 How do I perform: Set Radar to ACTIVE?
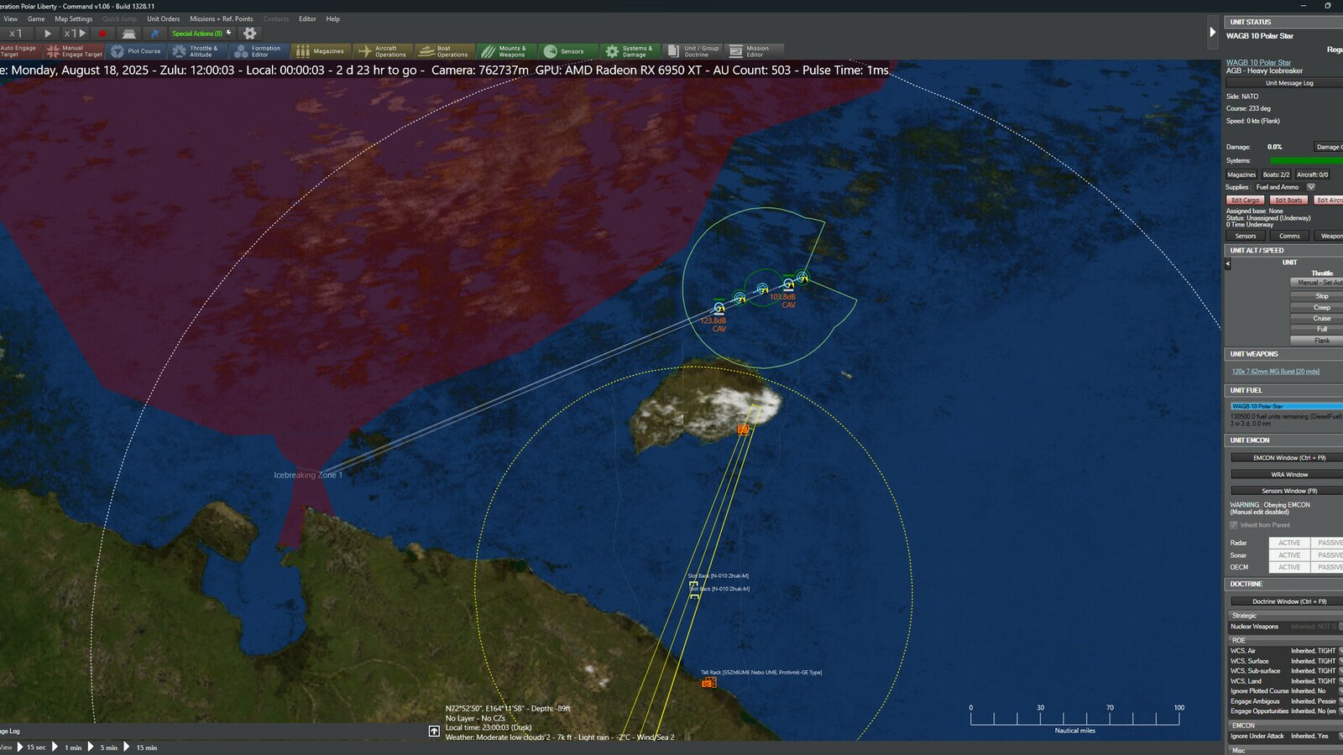[1289, 543]
